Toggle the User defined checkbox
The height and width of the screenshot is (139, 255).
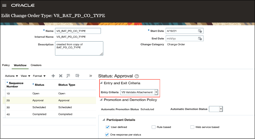pyautogui.click(x=108, y=127)
